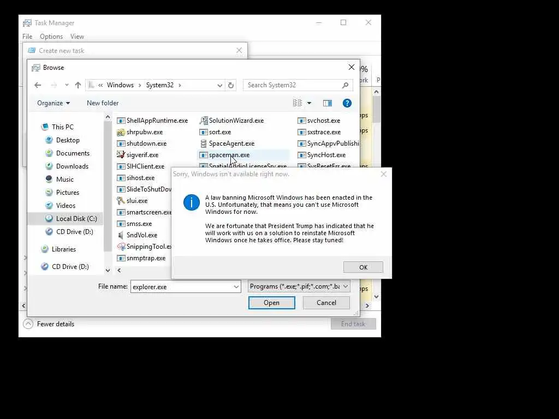Select the SolutionWizard.exe icon
This screenshot has width=559, height=419.
pos(204,121)
